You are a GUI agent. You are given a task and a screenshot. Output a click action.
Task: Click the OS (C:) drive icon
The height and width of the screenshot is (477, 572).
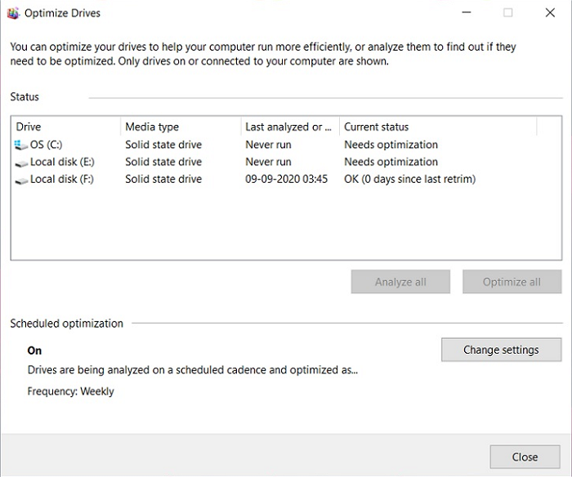[x=20, y=145]
